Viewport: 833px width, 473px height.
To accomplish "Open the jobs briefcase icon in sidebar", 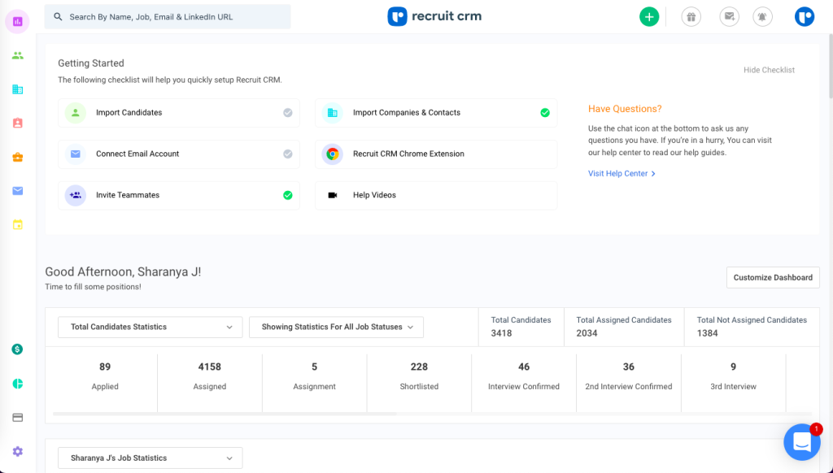I will coord(18,157).
